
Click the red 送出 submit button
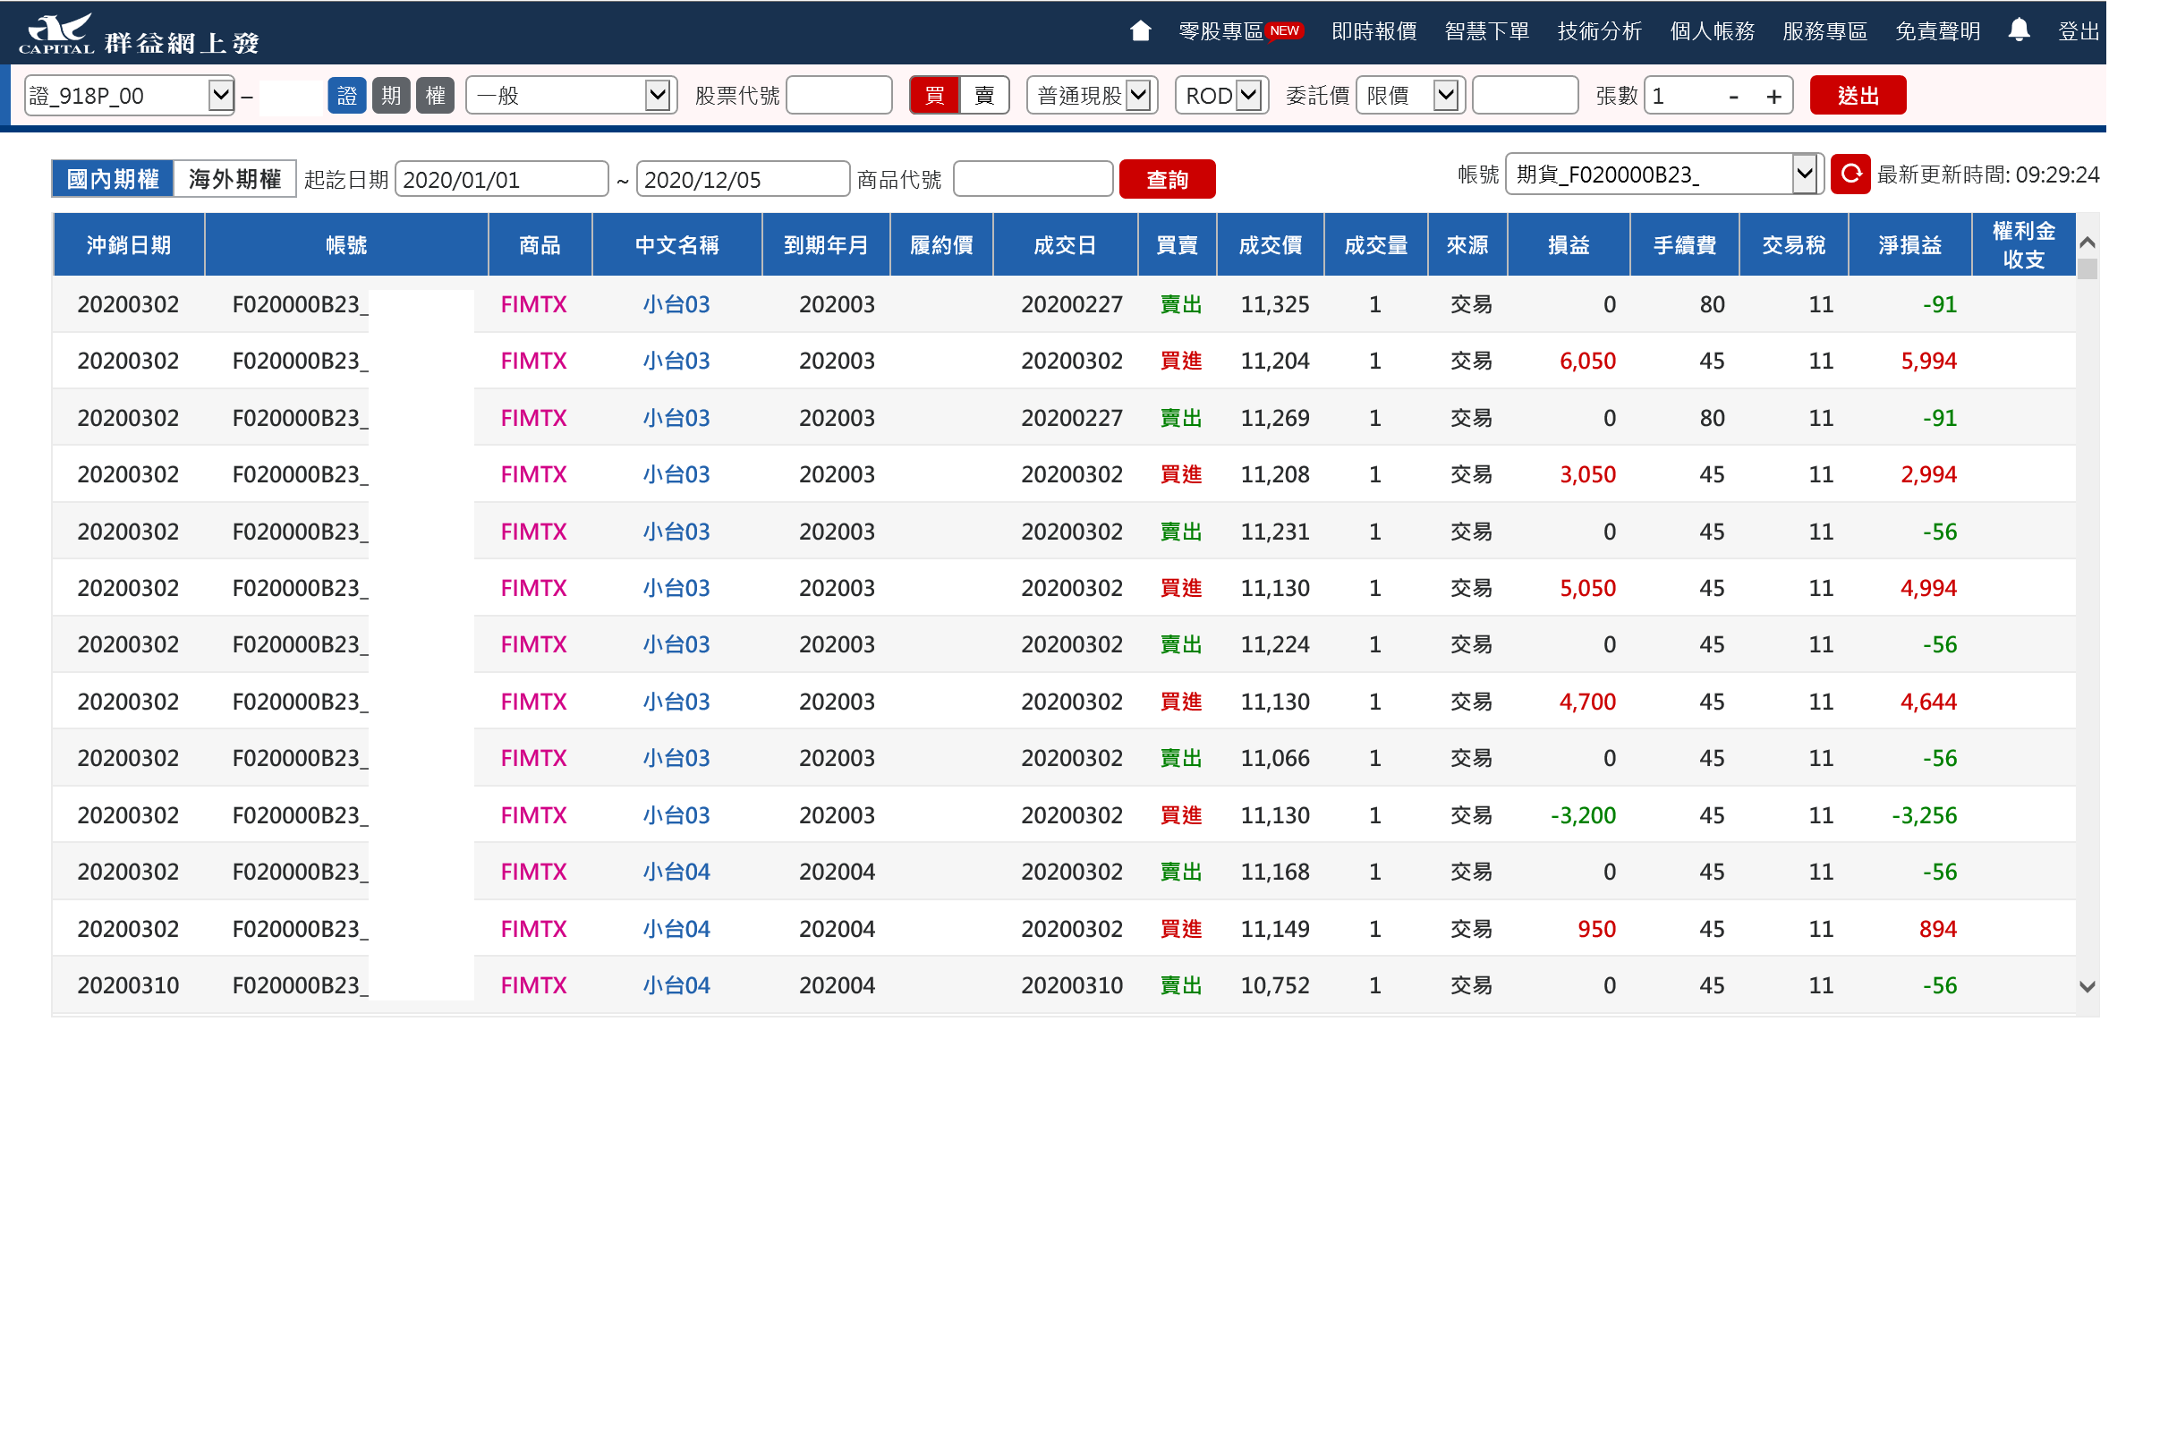tap(1858, 96)
